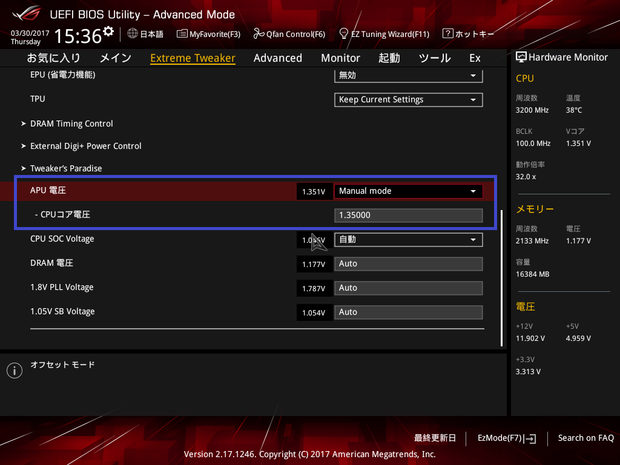Click the 4.959 V +5V reading
This screenshot has height=465, width=620.
click(578, 338)
